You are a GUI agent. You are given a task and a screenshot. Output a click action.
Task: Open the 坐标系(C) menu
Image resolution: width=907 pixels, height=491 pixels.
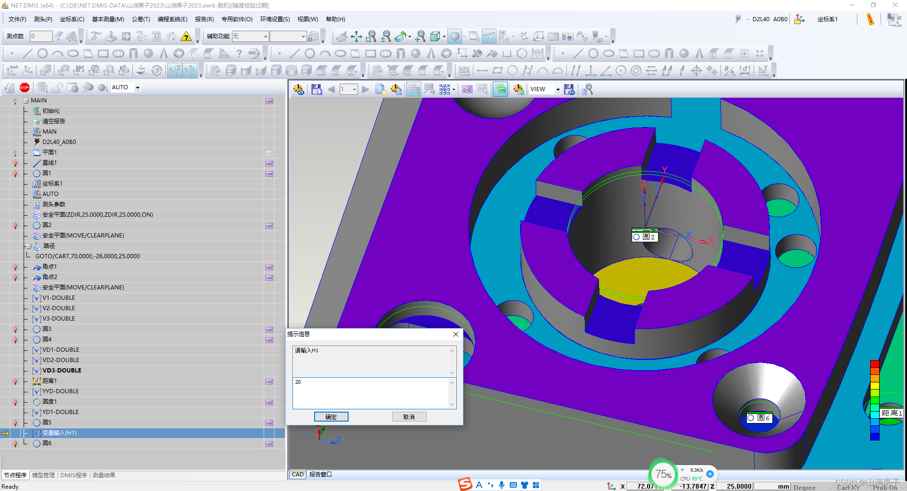72,19
